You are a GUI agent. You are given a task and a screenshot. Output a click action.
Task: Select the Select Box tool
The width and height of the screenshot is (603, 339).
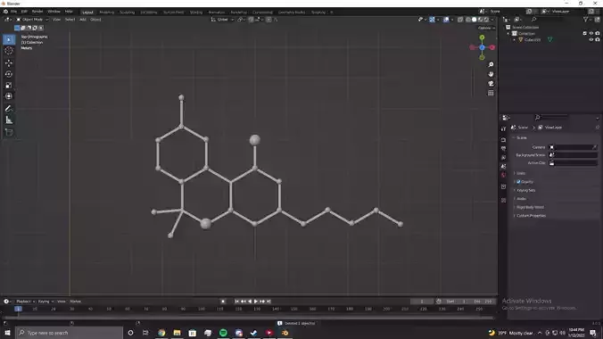point(9,39)
